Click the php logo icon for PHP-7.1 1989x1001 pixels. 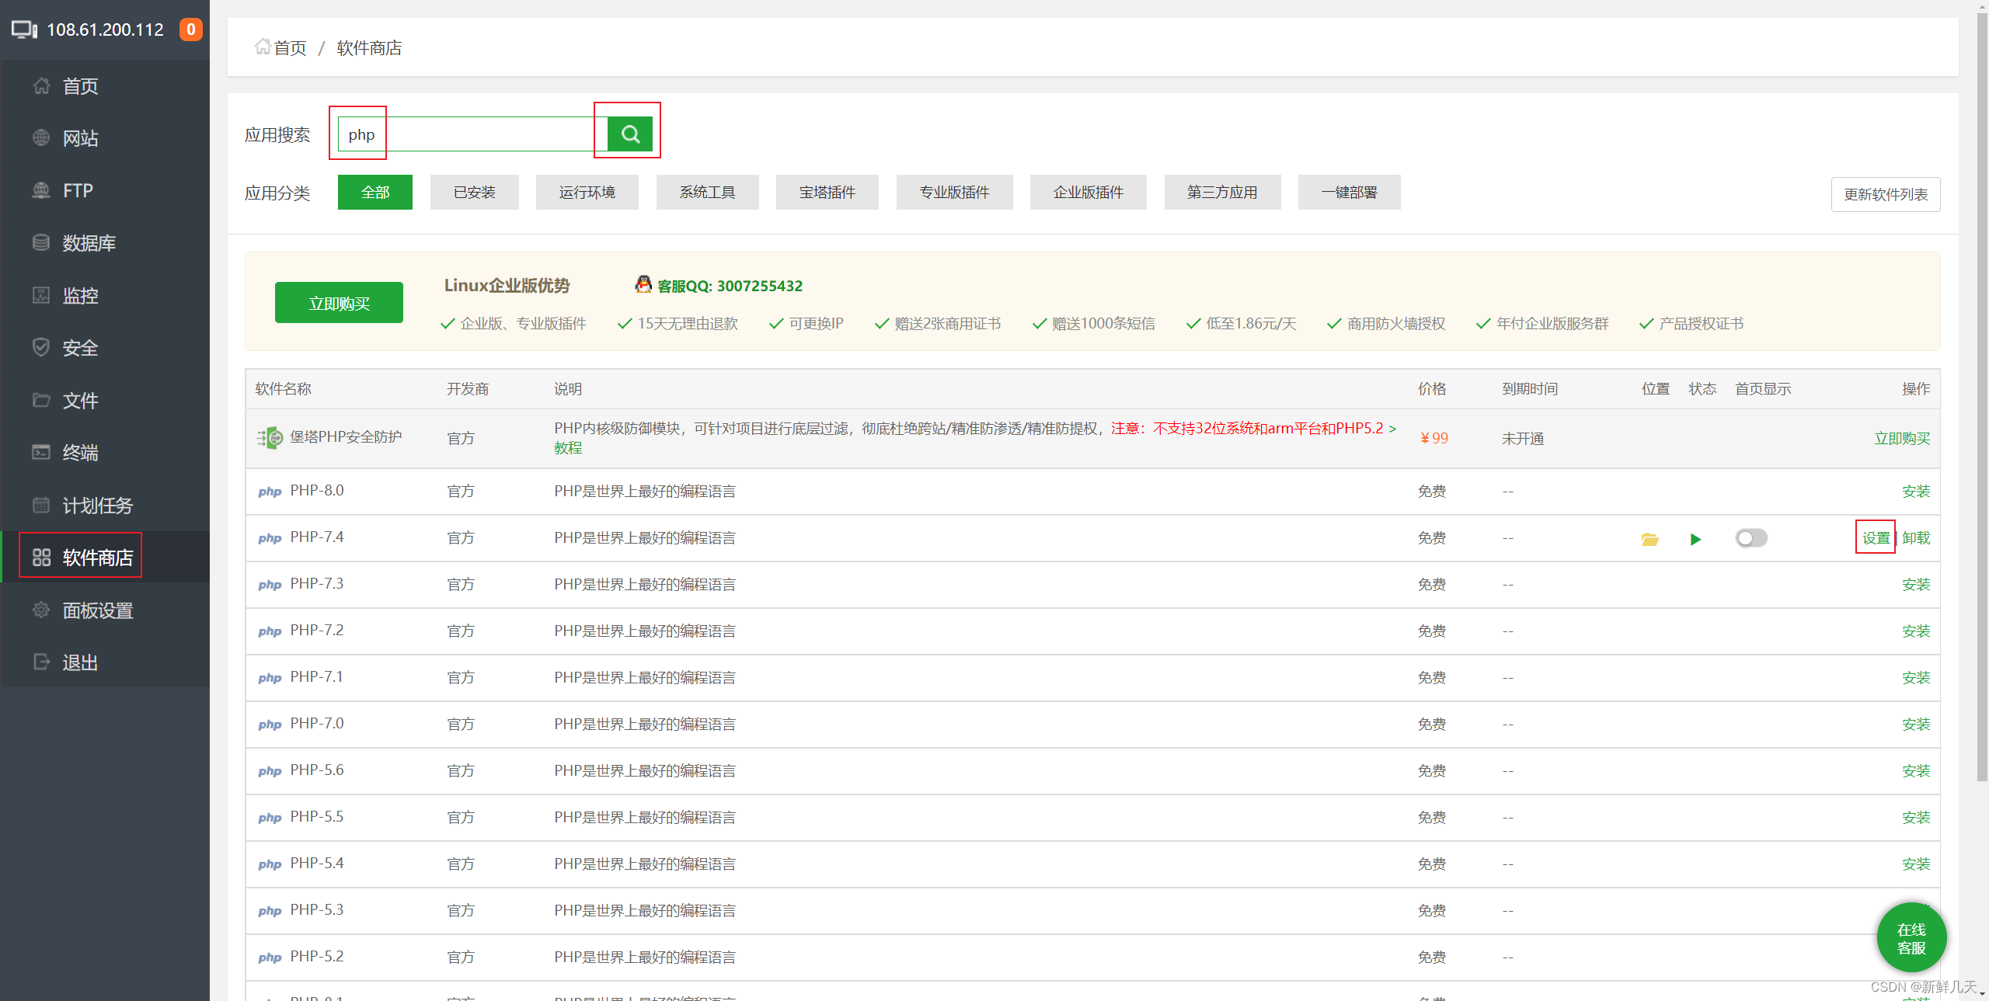pyautogui.click(x=270, y=678)
